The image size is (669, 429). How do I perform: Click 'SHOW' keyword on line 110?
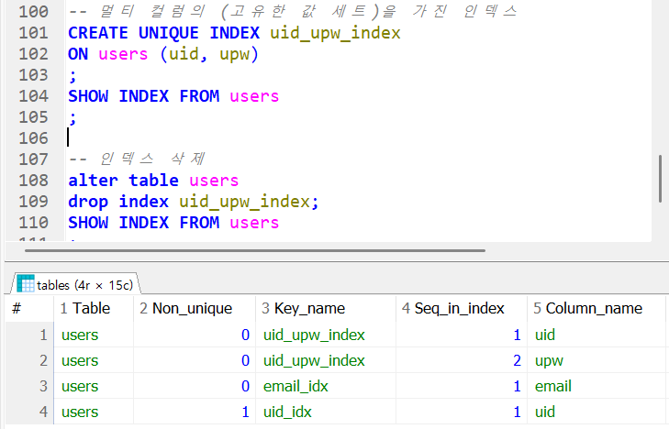click(x=88, y=223)
